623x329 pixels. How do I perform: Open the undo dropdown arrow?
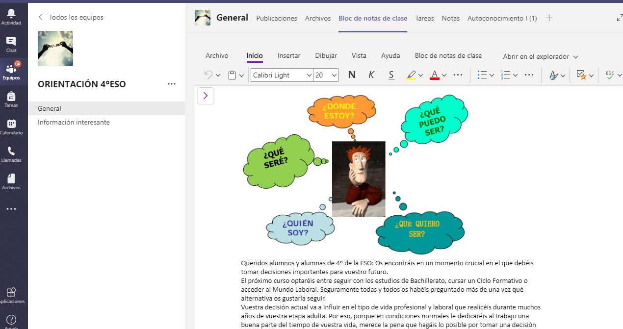point(218,76)
